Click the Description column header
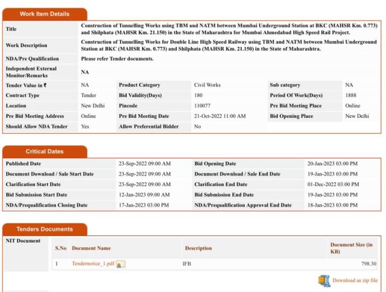This screenshot has width=386, height=292. click(199, 248)
